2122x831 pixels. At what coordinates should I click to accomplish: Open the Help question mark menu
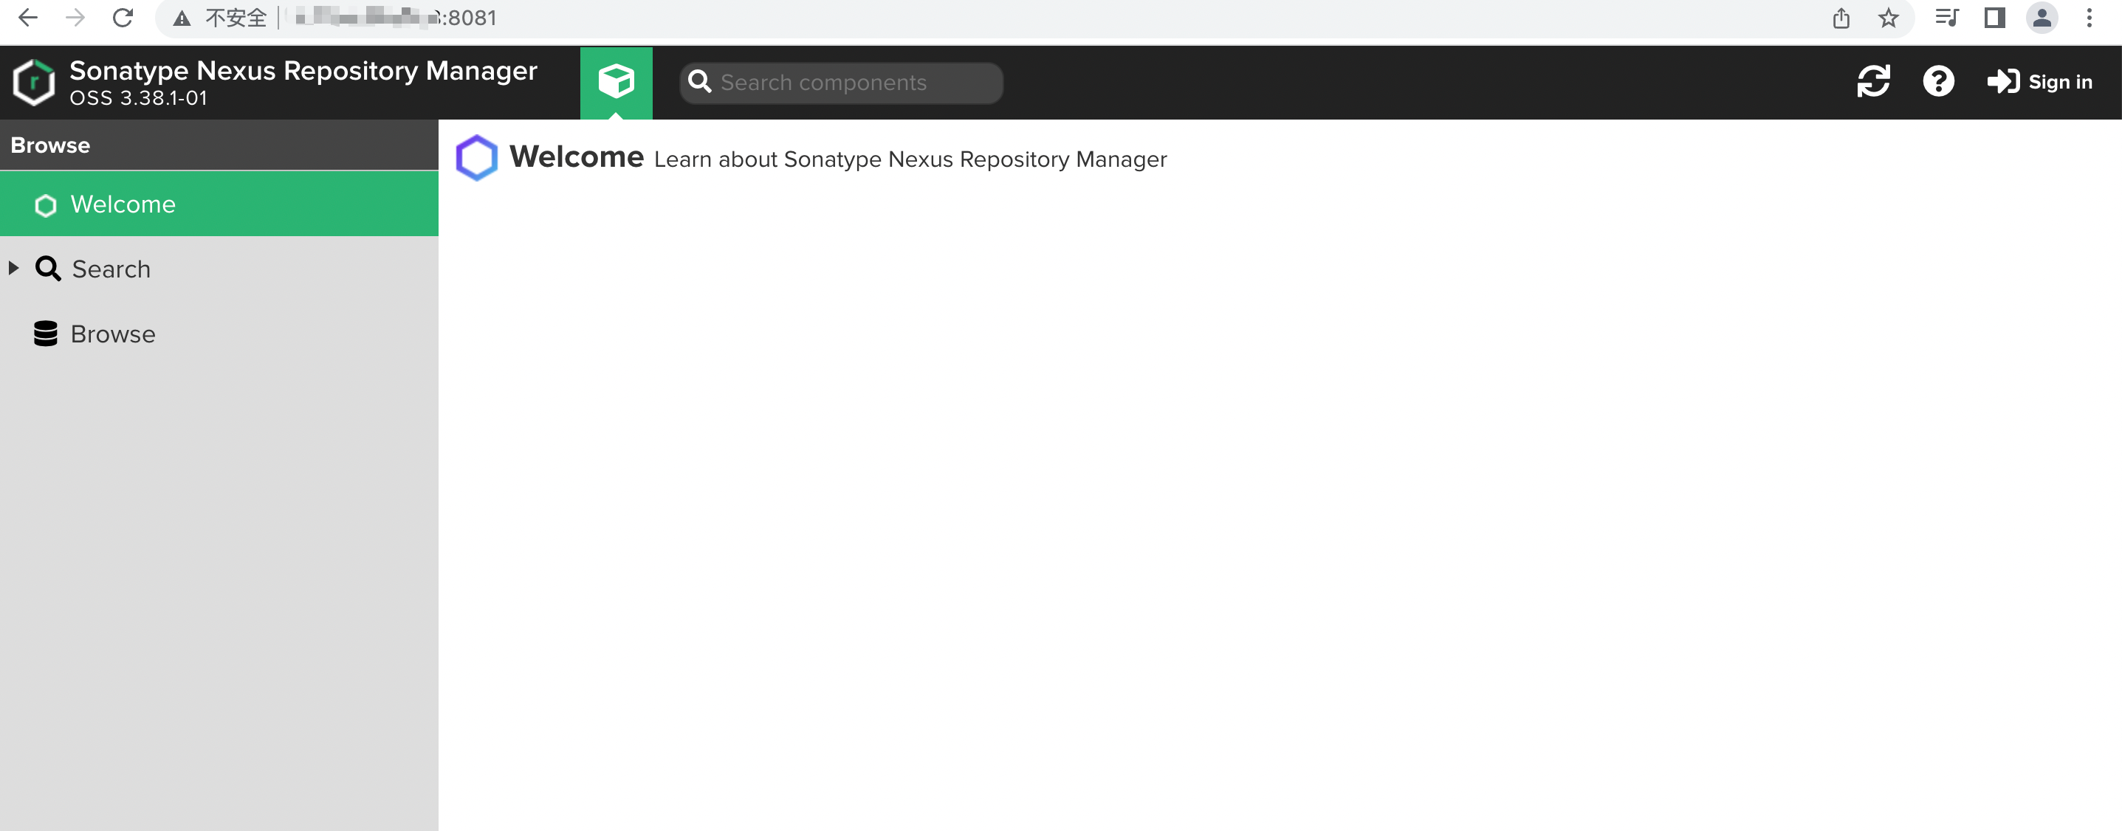click(1938, 81)
